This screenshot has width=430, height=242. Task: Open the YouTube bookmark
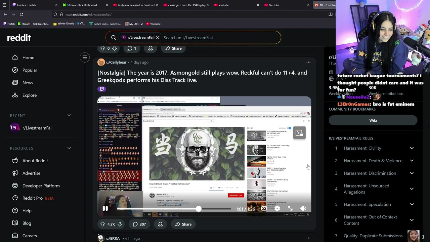153,24
